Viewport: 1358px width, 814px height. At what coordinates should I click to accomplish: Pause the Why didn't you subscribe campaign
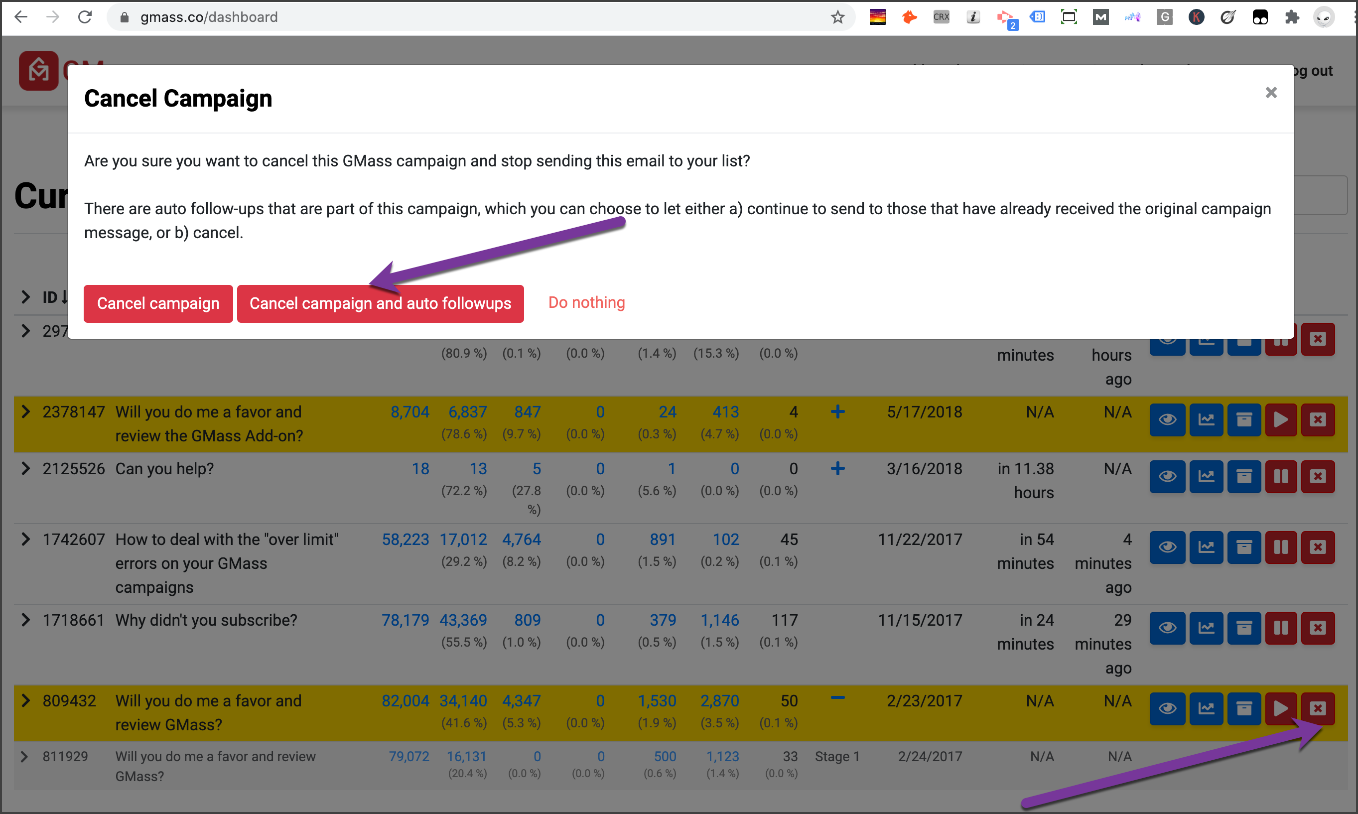click(1281, 628)
